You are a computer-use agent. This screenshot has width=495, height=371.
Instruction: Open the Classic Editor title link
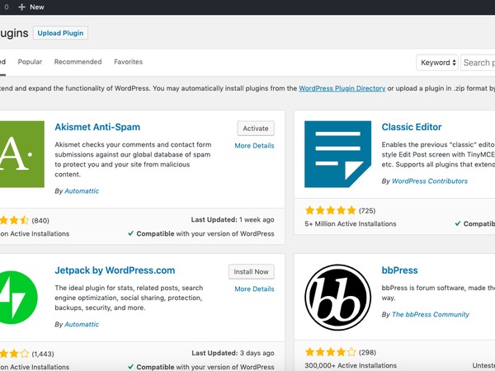point(412,127)
